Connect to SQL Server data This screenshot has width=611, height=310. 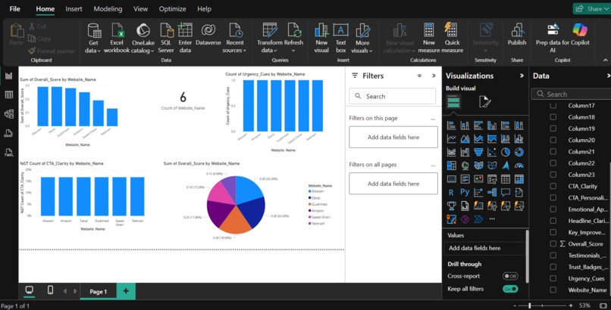pos(165,38)
